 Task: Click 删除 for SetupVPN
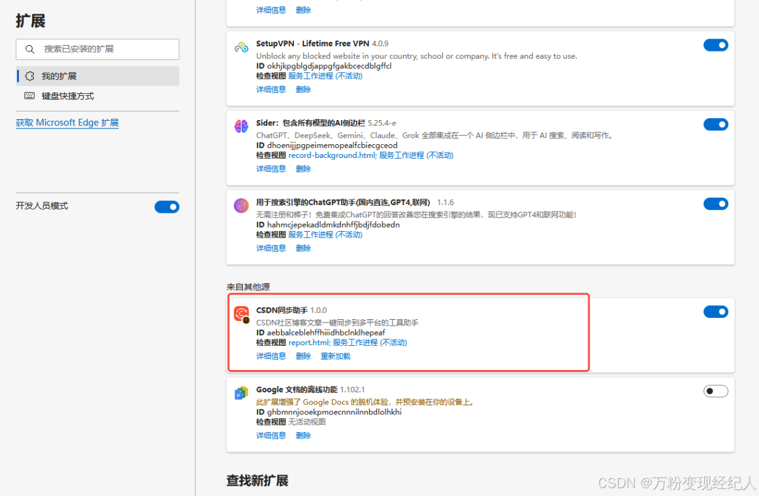[x=303, y=89]
